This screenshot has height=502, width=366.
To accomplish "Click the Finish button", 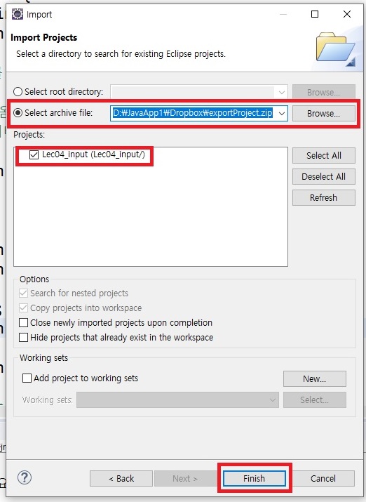I will (x=254, y=478).
